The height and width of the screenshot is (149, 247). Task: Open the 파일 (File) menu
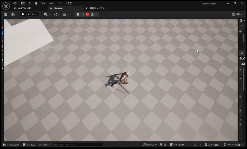click(14, 3)
